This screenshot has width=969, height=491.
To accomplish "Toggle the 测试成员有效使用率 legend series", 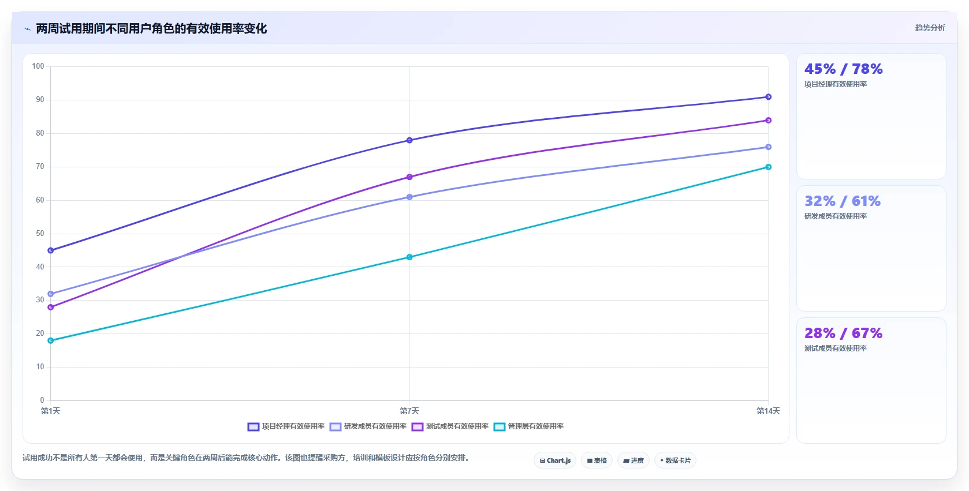I will pyautogui.click(x=450, y=426).
